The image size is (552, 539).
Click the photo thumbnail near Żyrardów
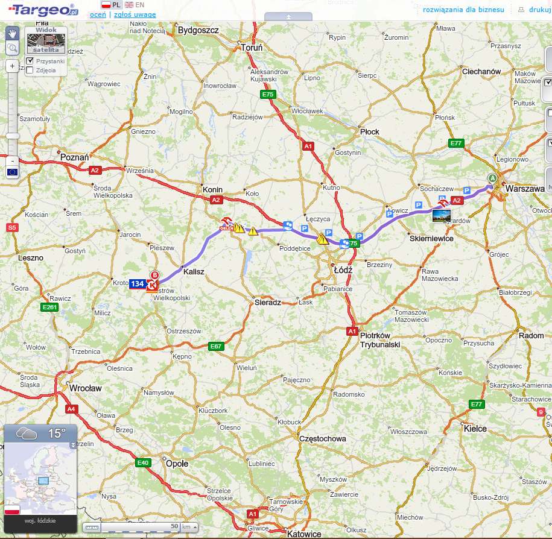[442, 215]
